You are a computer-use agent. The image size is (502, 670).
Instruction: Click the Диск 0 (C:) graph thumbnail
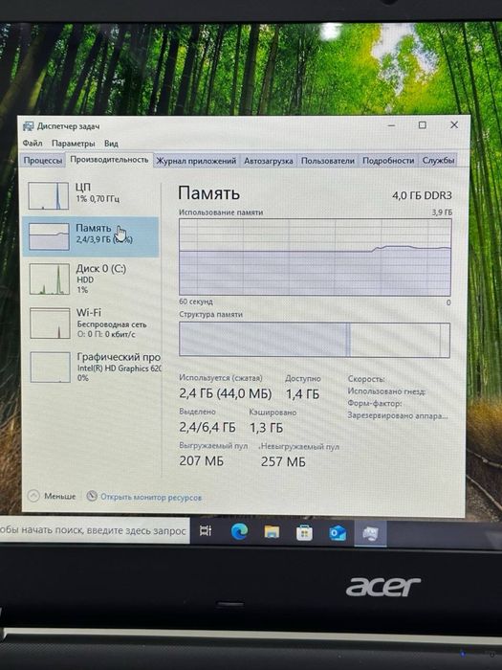coord(50,279)
